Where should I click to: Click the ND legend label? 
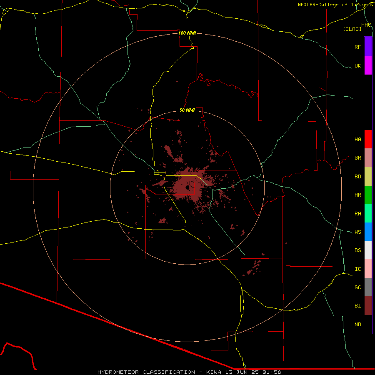357,325
